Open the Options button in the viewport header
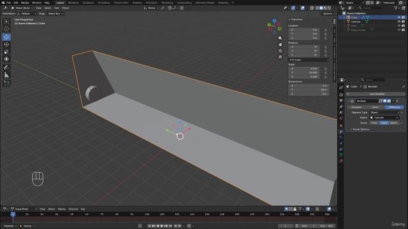The width and height of the screenshot is (408, 229). [x=328, y=13]
